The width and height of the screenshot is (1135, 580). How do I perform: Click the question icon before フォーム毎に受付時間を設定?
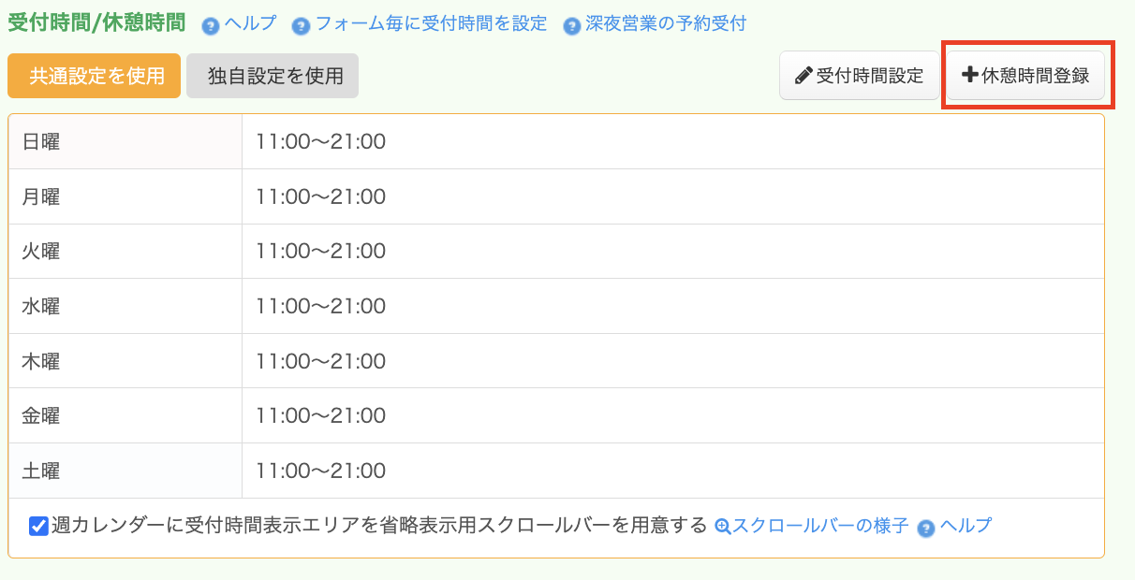301,26
